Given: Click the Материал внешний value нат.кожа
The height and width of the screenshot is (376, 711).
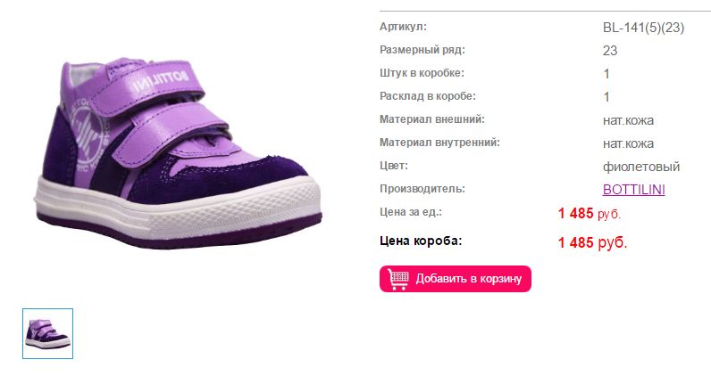Looking at the screenshot, I should (628, 121).
